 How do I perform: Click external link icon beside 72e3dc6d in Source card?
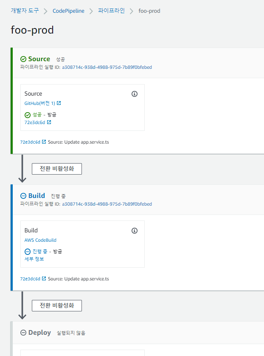point(49,122)
